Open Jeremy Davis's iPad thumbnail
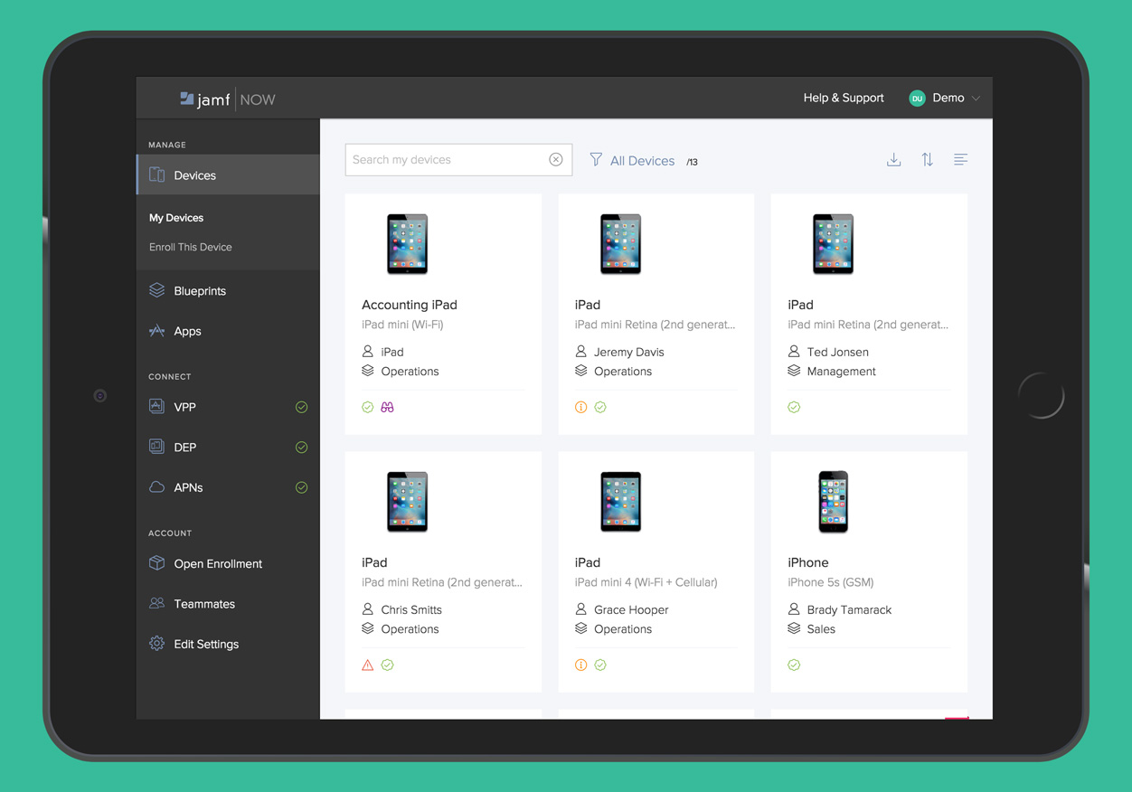Image resolution: width=1132 pixels, height=792 pixels. point(621,244)
